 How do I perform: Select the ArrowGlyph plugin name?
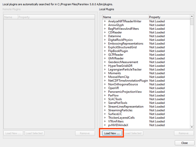[x=116, y=25]
